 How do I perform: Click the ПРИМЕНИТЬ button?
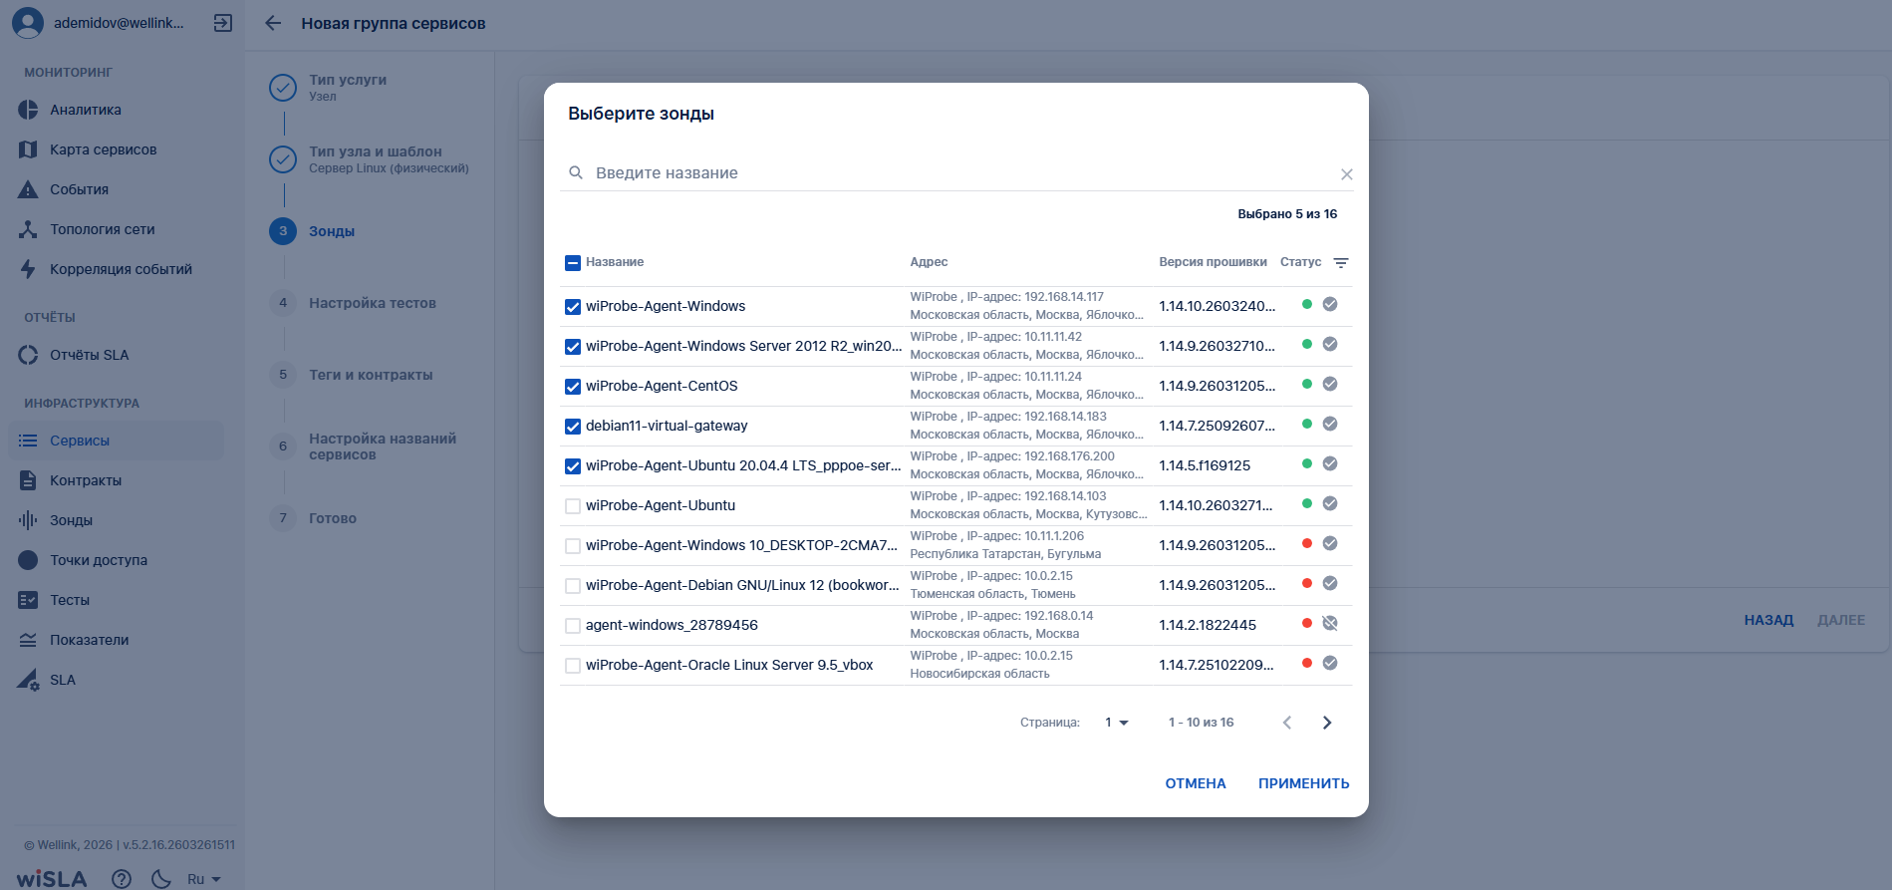1303,783
